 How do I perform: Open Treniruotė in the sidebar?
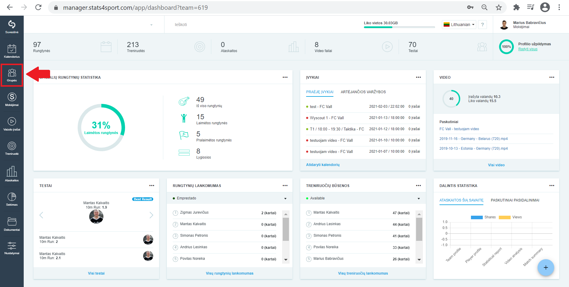[12, 148]
